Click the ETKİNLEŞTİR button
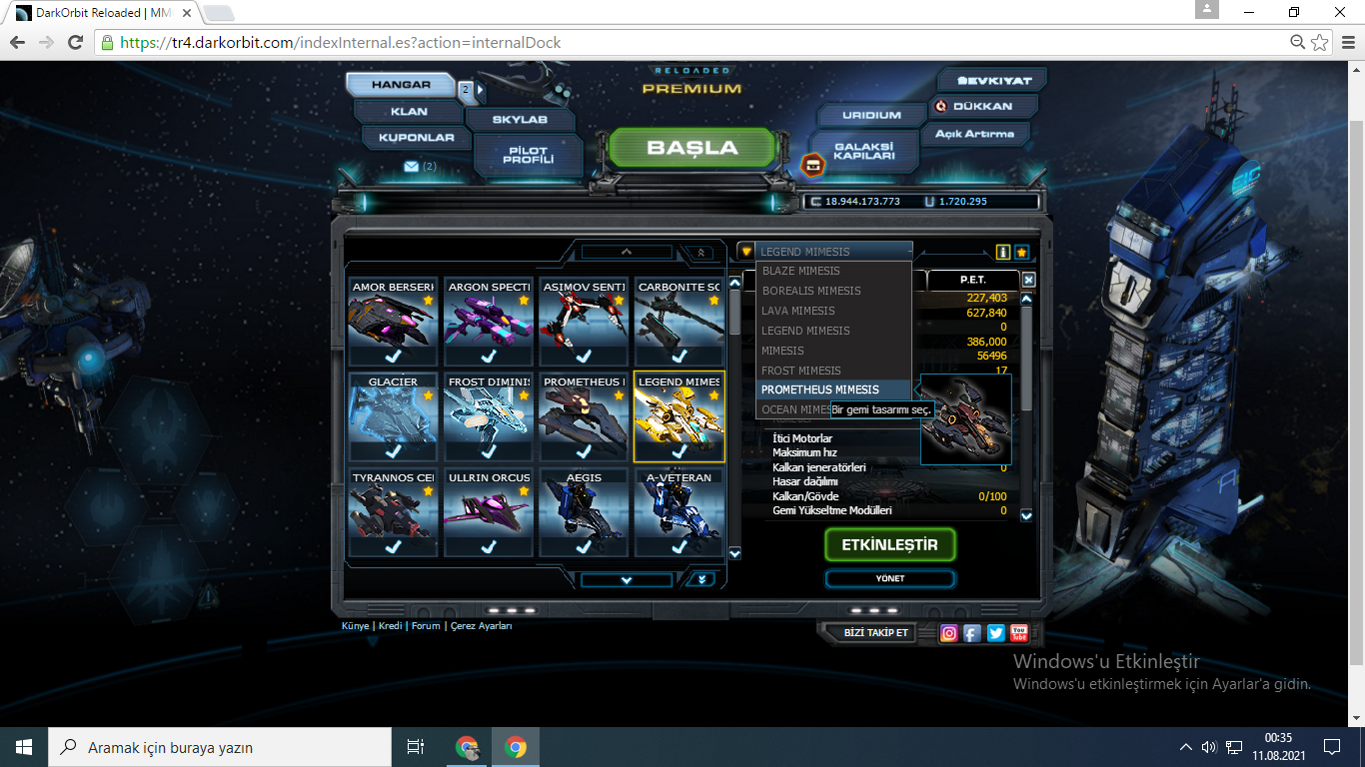Screen dimensions: 1365x767 889,545
